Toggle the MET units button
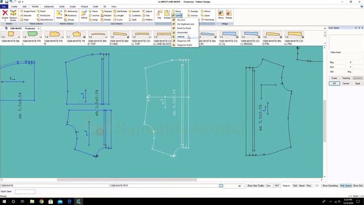Image resolution: width=364 pixels, height=205 pixels. point(277,186)
